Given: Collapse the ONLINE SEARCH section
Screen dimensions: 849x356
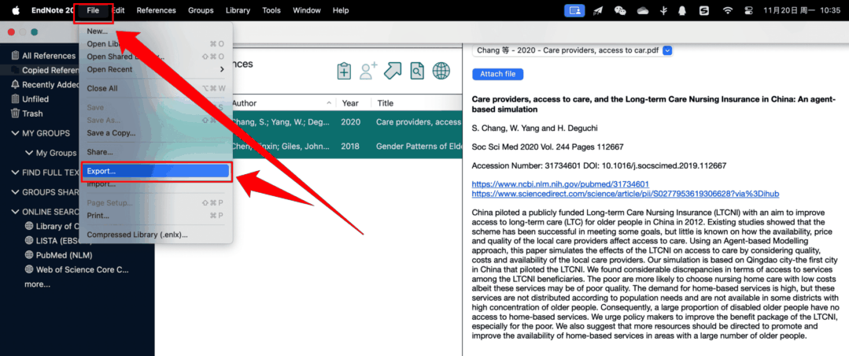Looking at the screenshot, I should [x=15, y=212].
